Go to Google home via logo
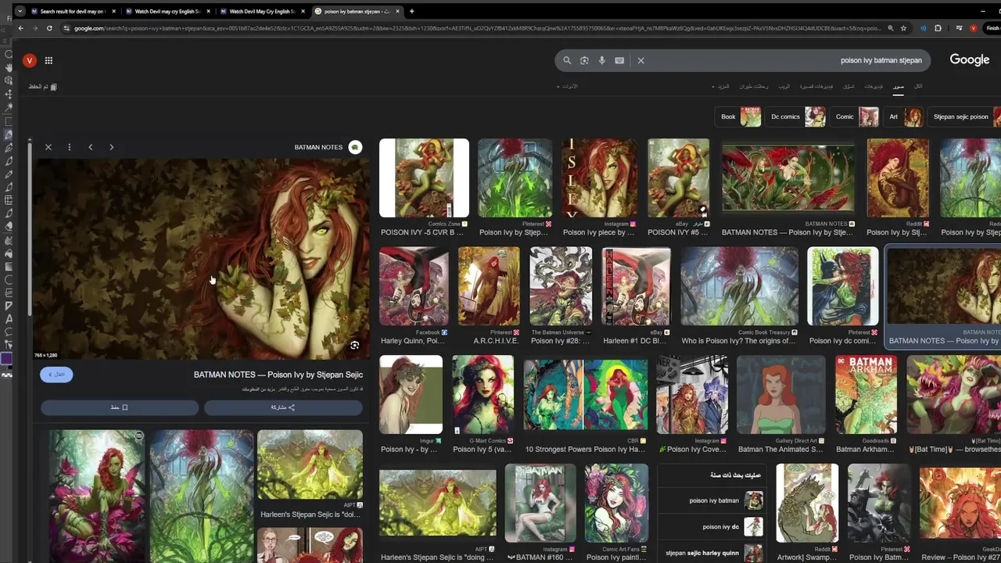Screen dimensions: 1001x563 970,59
